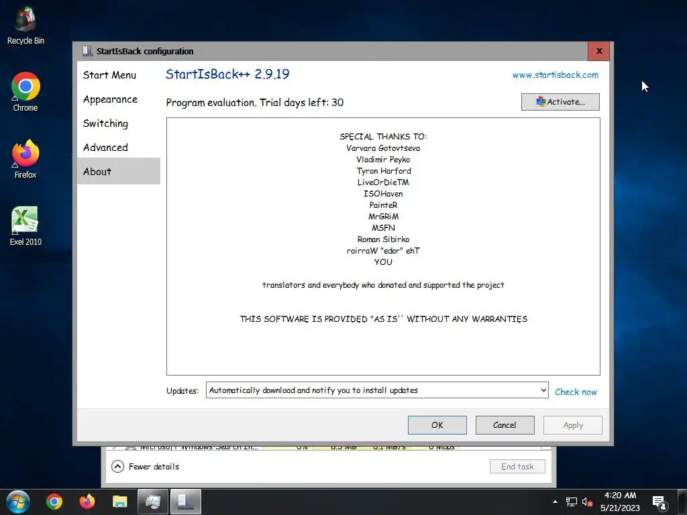Click the trial days left text

(x=254, y=103)
